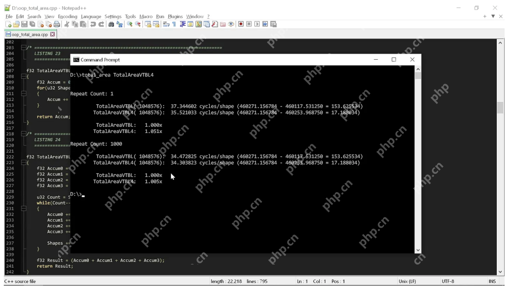Open the Encoding menu
Image resolution: width=507 pixels, height=288 pixels.
pyautogui.click(x=68, y=16)
